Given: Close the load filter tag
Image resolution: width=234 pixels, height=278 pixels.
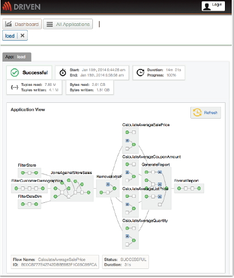Looking at the screenshot, I should click(x=23, y=36).
